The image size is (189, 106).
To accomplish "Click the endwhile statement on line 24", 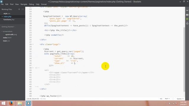I will [56, 35].
